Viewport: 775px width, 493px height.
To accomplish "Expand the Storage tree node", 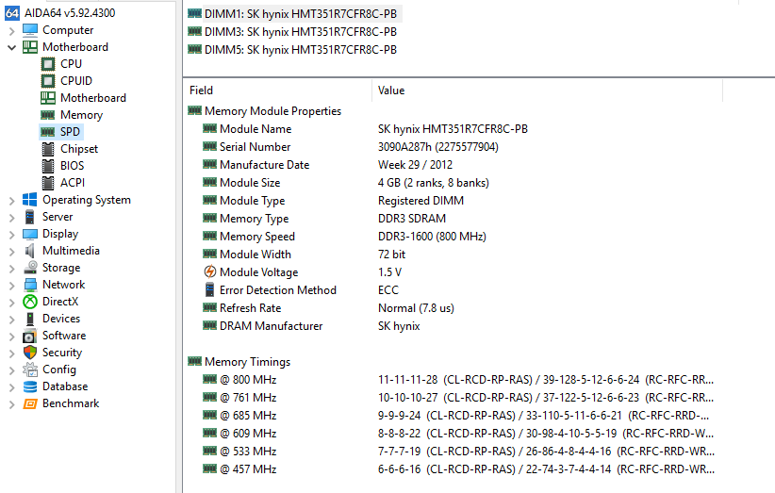I will click(x=12, y=269).
